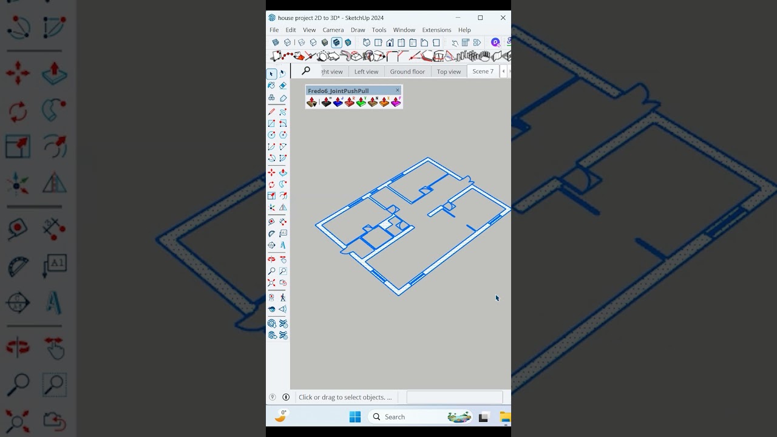This screenshot has height=437, width=777.
Task: Activate the Look Around eye tool
Action: 271,310
